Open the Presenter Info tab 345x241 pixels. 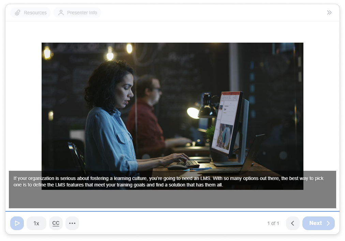(x=82, y=13)
